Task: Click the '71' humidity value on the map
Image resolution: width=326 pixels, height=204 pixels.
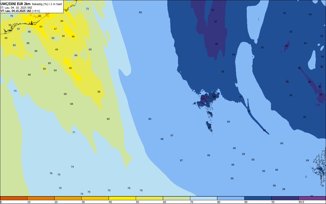Action: [74, 132]
